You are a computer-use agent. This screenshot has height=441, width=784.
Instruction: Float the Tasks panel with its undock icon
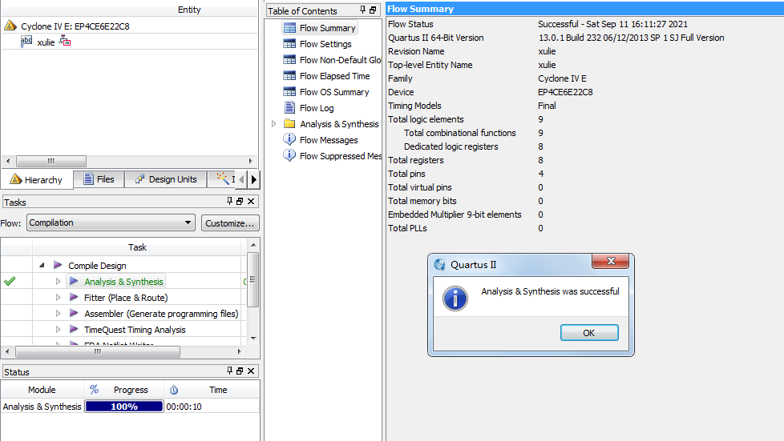[240, 202]
